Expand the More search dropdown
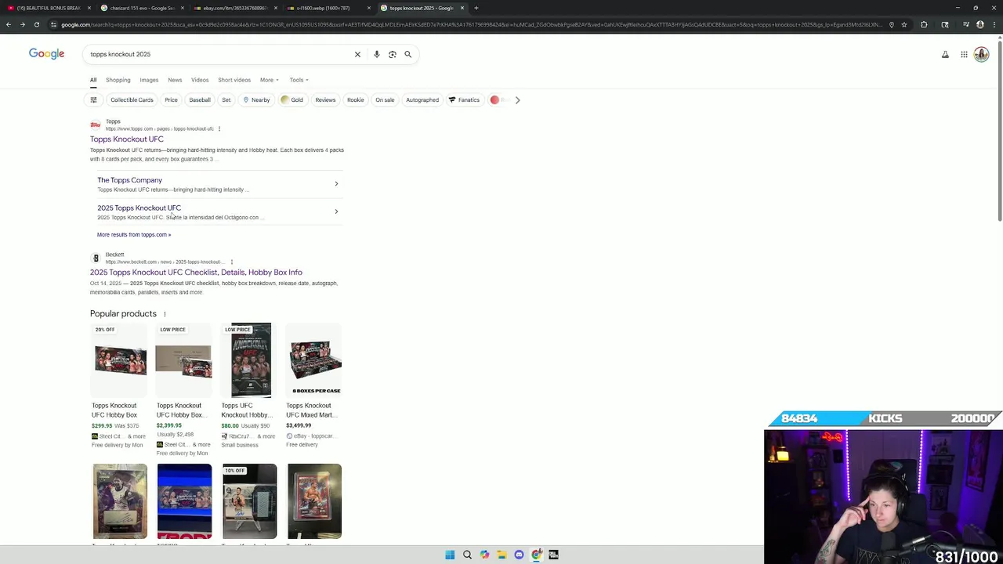The height and width of the screenshot is (564, 1003). [270, 80]
